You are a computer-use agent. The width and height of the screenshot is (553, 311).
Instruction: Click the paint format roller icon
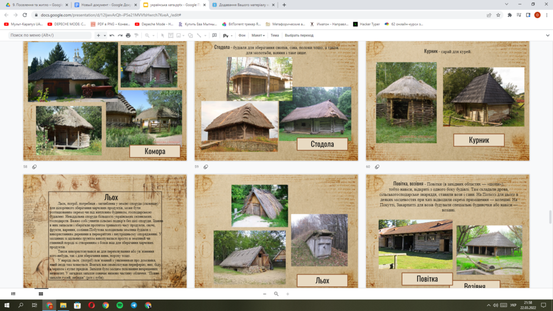point(136,35)
